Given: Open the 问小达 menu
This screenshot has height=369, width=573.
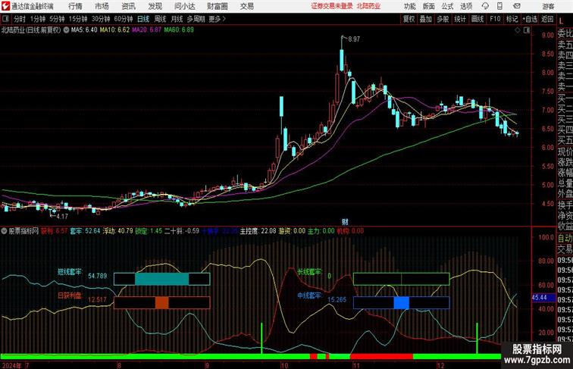Looking at the screenshot, I should tap(184, 6).
